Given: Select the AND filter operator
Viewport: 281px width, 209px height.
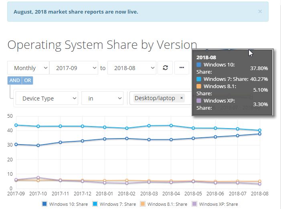Looking at the screenshot, I should click(15, 80).
